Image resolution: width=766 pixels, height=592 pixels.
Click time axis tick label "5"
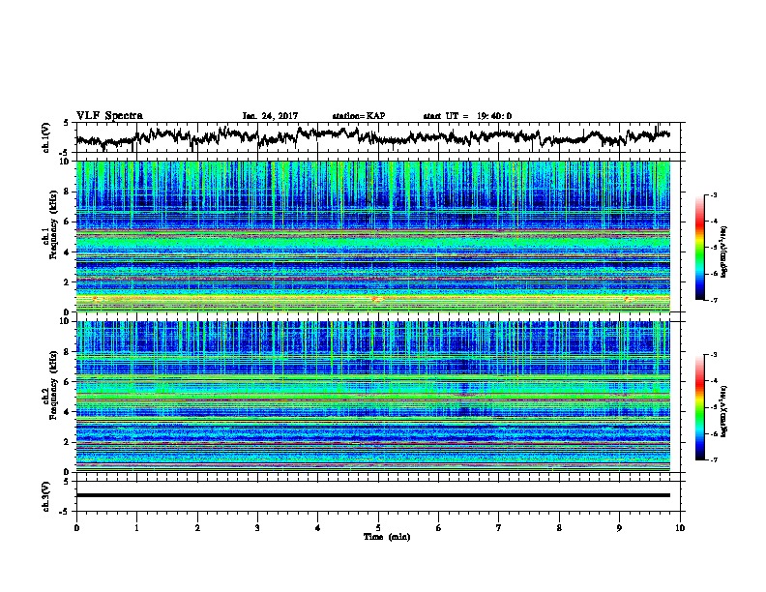[378, 528]
